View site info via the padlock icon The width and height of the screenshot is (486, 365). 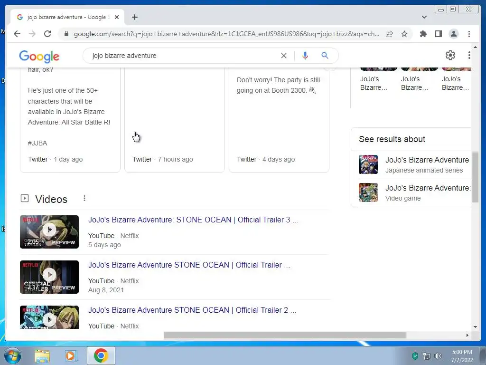pyautogui.click(x=66, y=34)
